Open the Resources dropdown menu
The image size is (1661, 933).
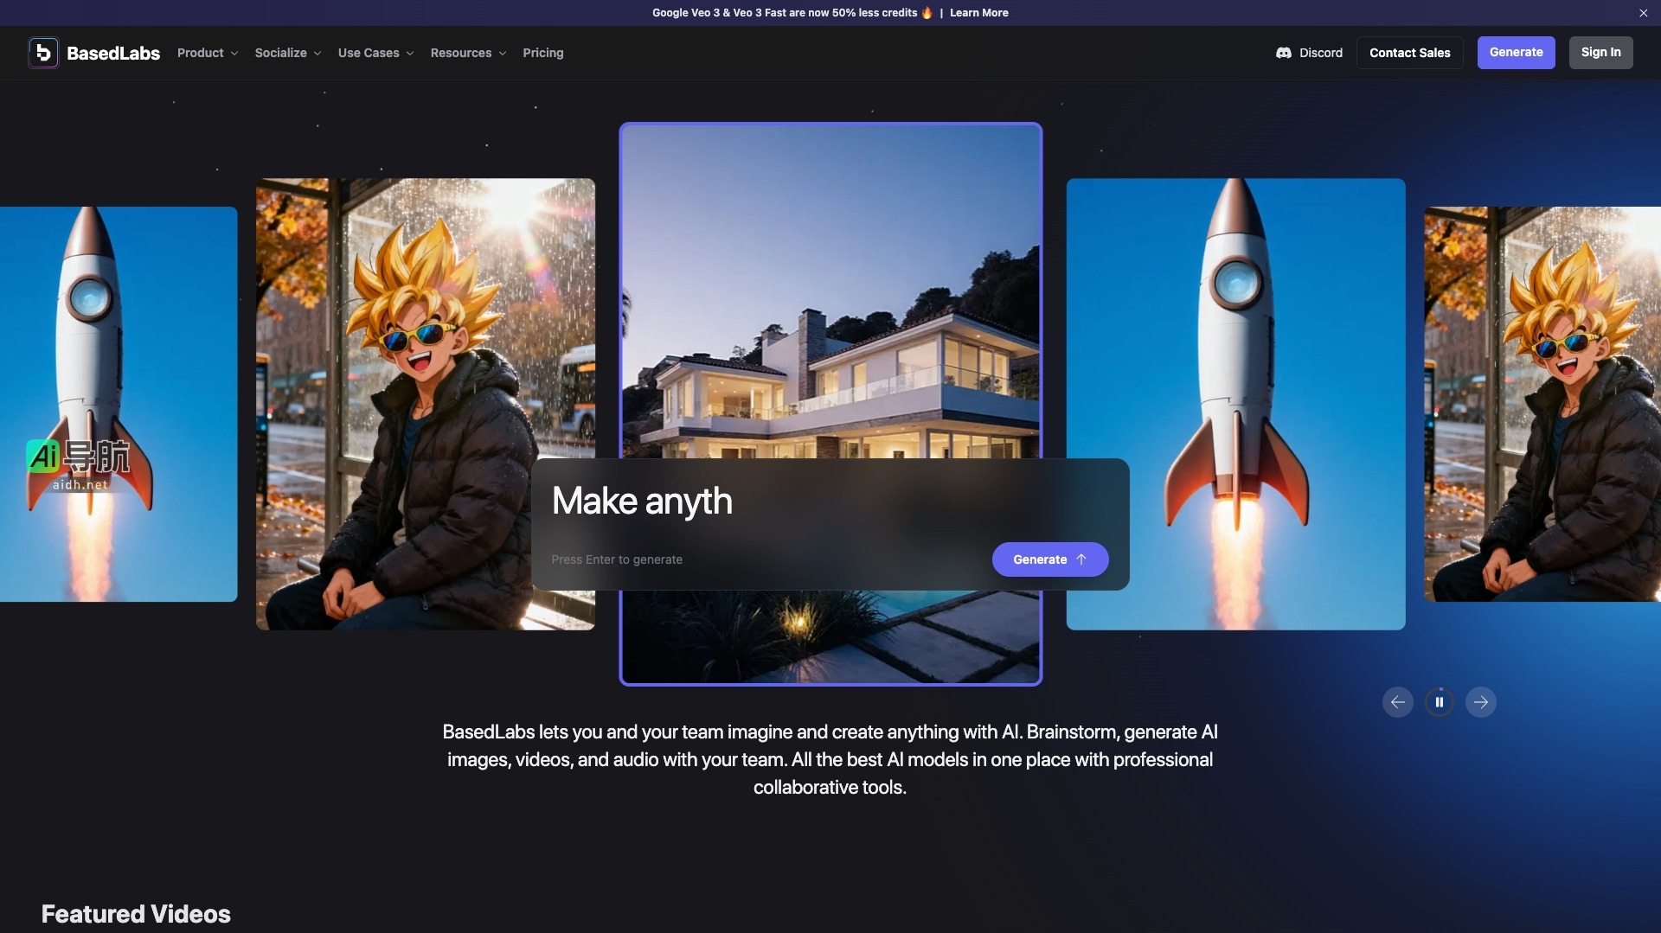468,53
